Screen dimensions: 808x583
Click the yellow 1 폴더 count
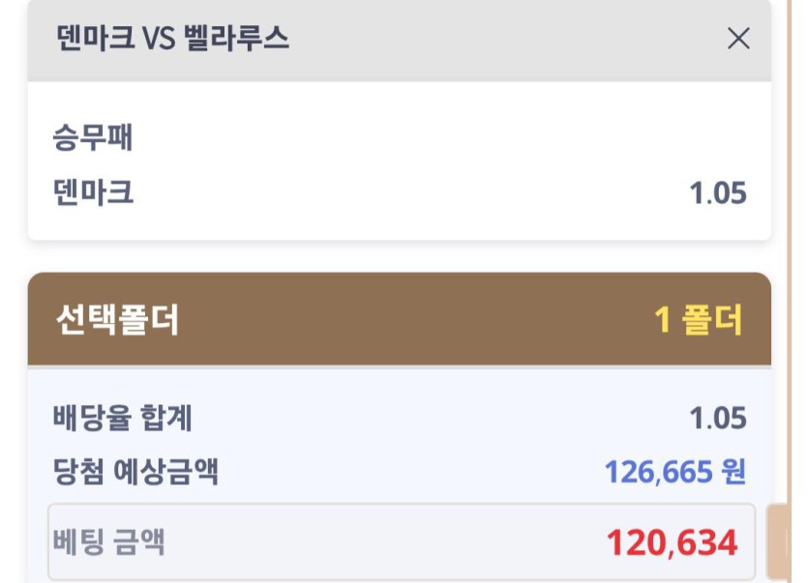coord(699,320)
